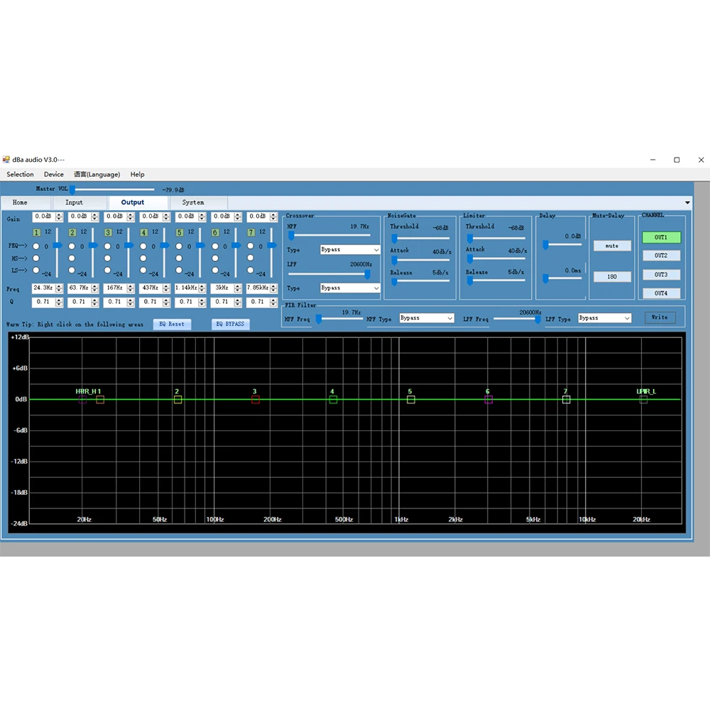
Task: Expand FIR Filter LPF Type dropdown
Action: coord(604,318)
